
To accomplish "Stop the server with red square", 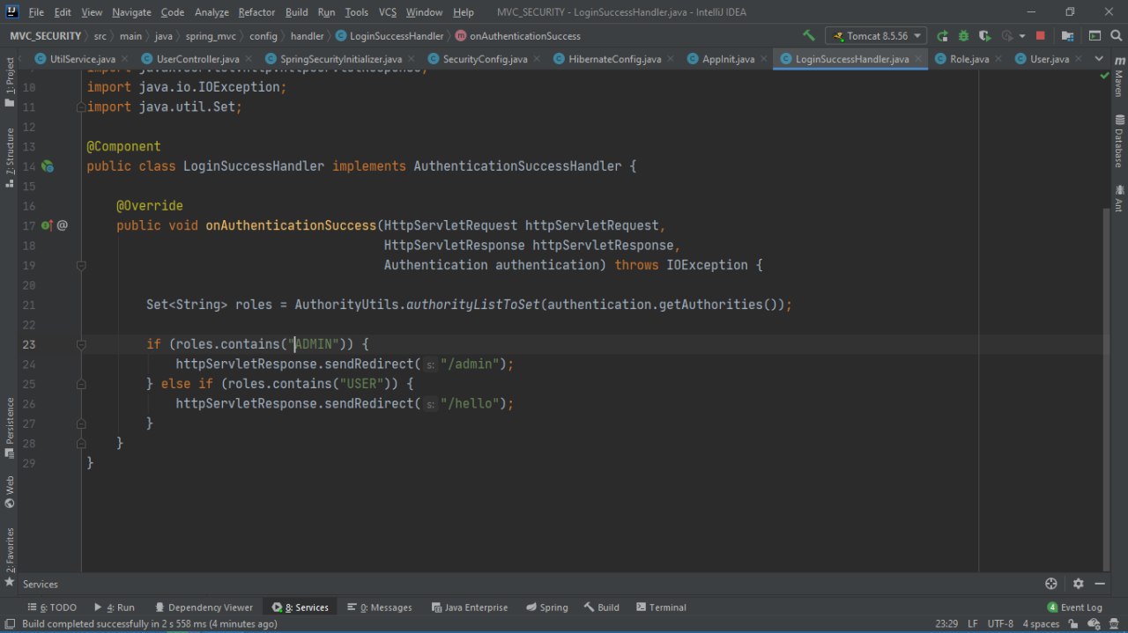I will (x=1041, y=36).
